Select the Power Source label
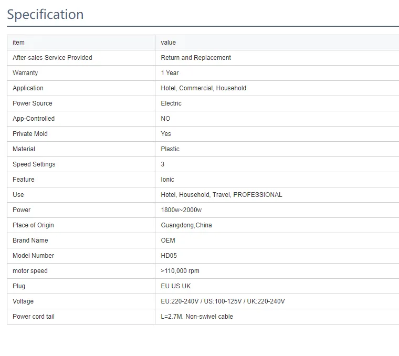This screenshot has width=399, height=356. 33,103
